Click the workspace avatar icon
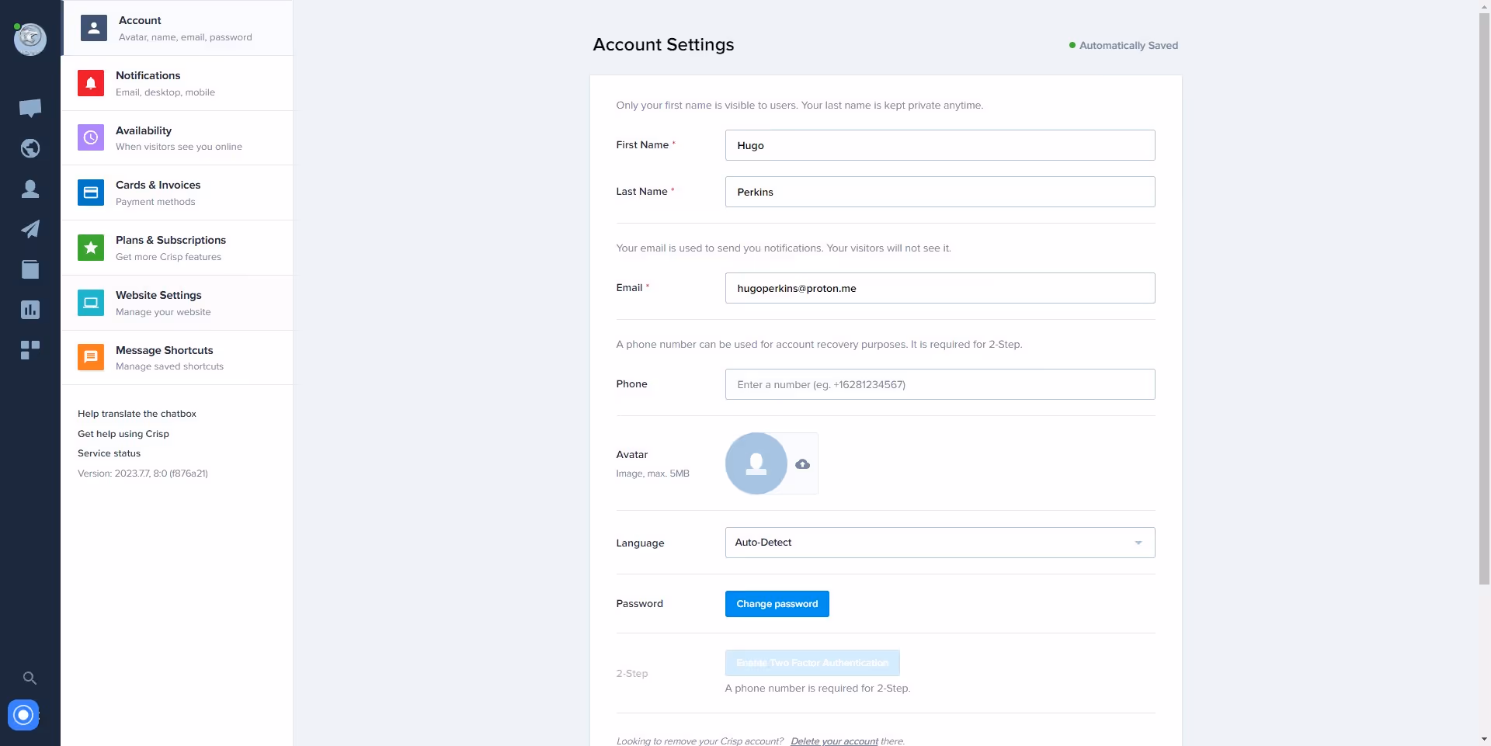This screenshot has height=746, width=1491. [30, 40]
